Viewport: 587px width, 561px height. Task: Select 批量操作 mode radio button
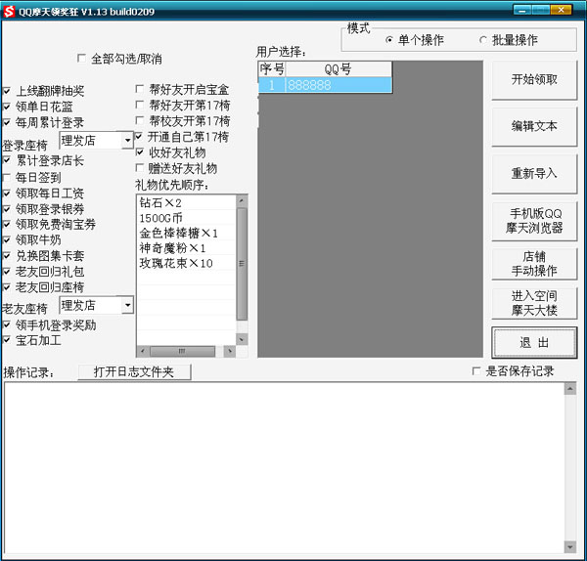pos(483,40)
